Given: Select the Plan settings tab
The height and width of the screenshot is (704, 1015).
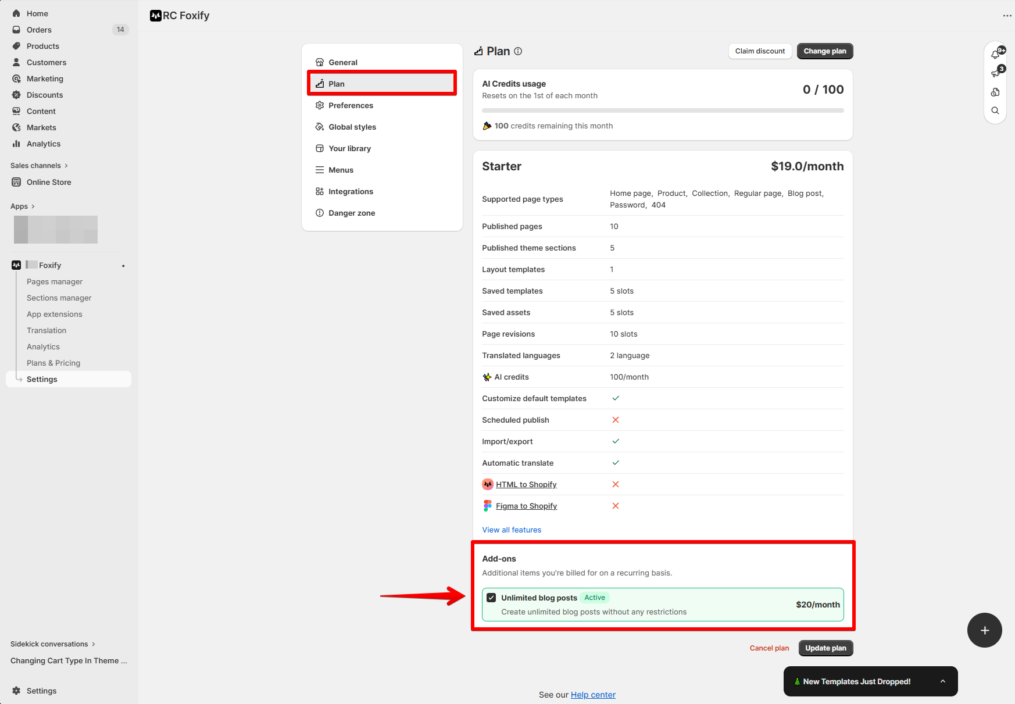Looking at the screenshot, I should click(x=382, y=84).
